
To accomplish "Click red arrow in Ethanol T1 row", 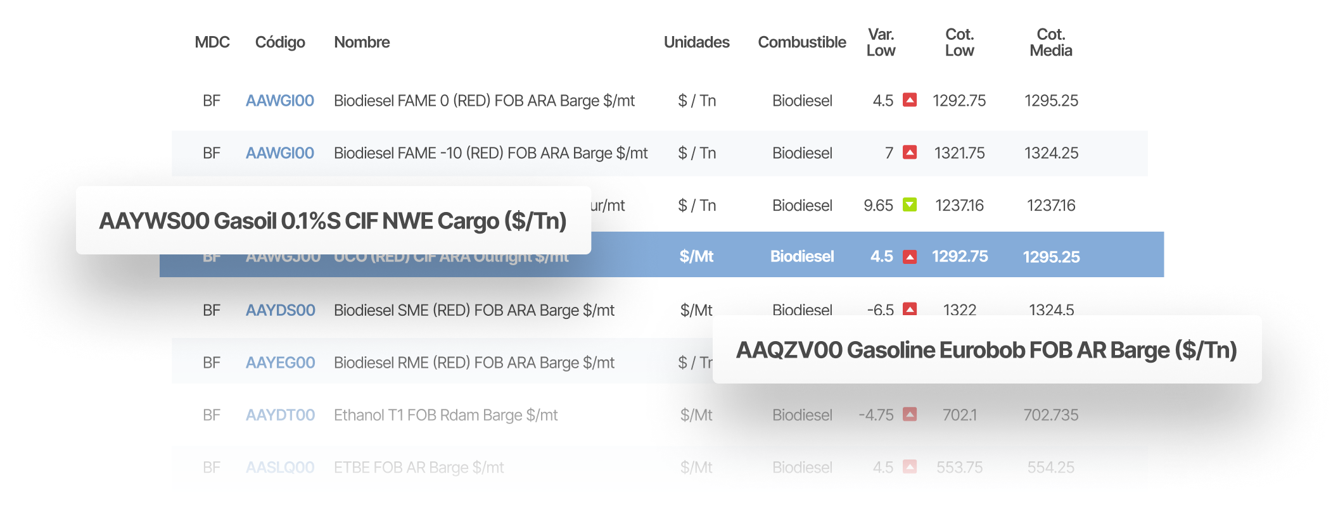I will tap(910, 415).
